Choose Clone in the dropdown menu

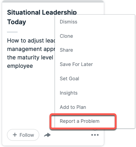[66, 36]
